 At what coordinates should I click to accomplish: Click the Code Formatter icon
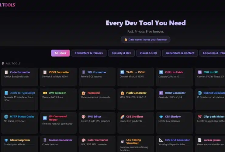click(x=6, y=72)
